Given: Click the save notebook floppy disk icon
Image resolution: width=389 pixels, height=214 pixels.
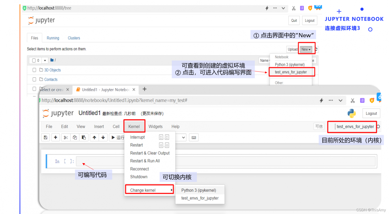Looking at the screenshot, I should pos(46,138).
